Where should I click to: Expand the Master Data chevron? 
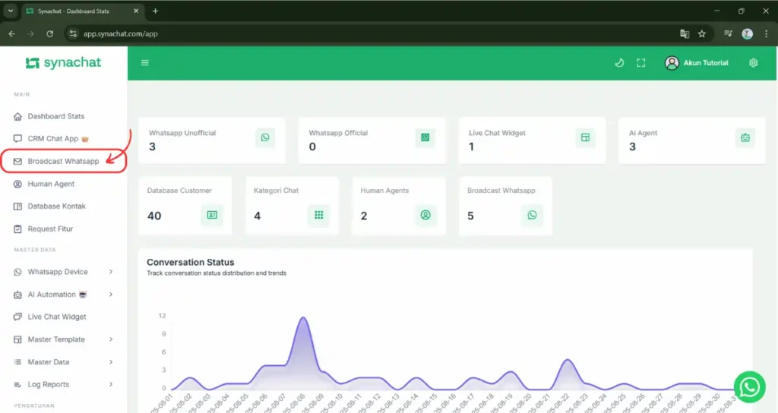pyautogui.click(x=111, y=362)
